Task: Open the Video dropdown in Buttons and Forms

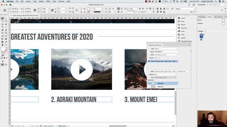Action: (x=172, y=71)
